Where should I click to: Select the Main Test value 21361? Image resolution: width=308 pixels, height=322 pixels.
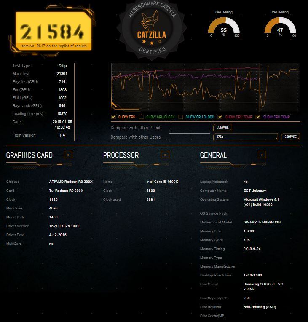point(62,73)
